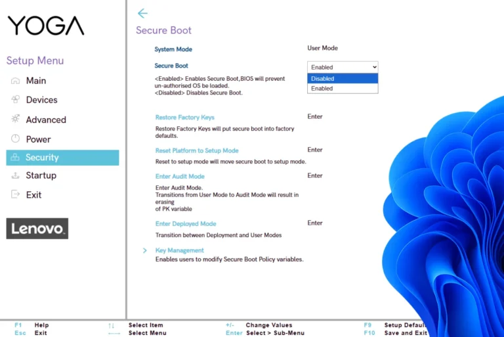This screenshot has height=337, width=504.
Task: Select Enter Audit Mode option
Action: pos(180,176)
